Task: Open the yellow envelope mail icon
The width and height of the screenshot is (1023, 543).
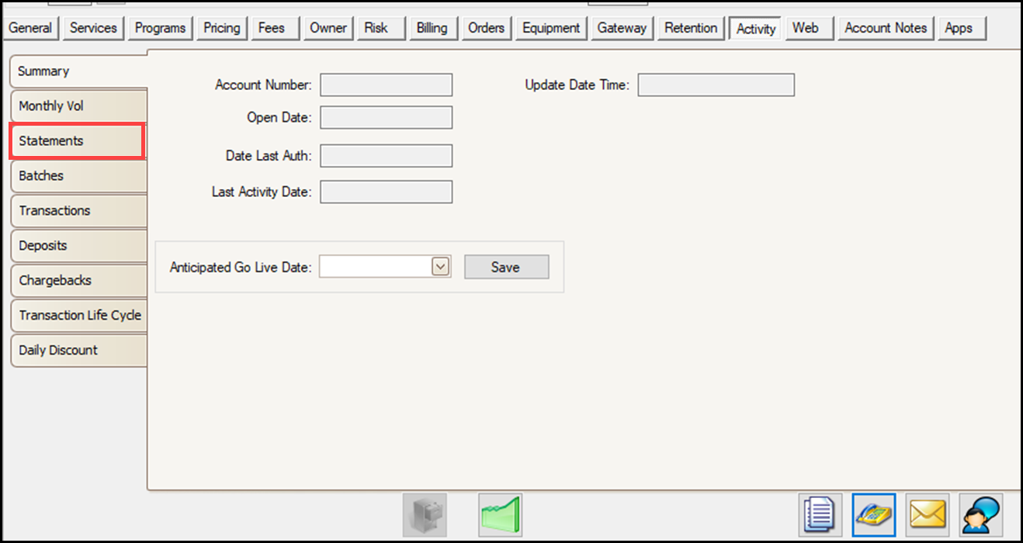Action: coord(928,515)
